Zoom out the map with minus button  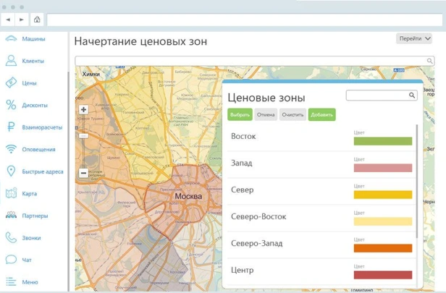(83, 173)
